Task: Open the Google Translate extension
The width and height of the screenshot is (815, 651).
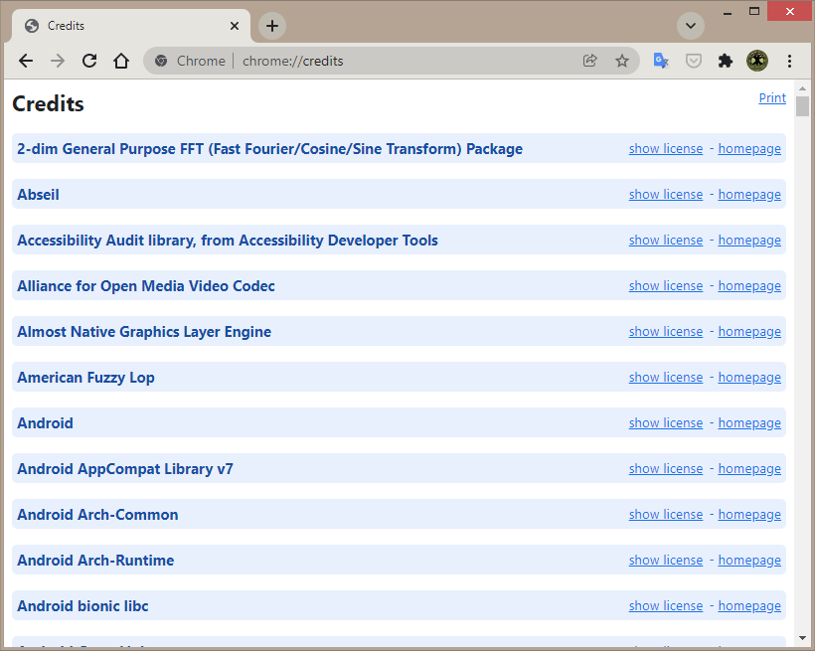Action: (x=661, y=61)
